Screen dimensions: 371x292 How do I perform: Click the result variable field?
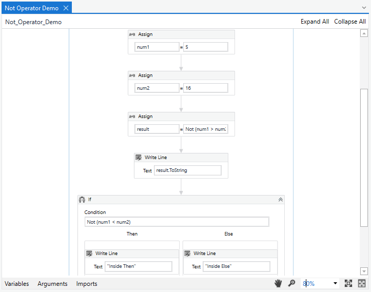tap(157, 129)
